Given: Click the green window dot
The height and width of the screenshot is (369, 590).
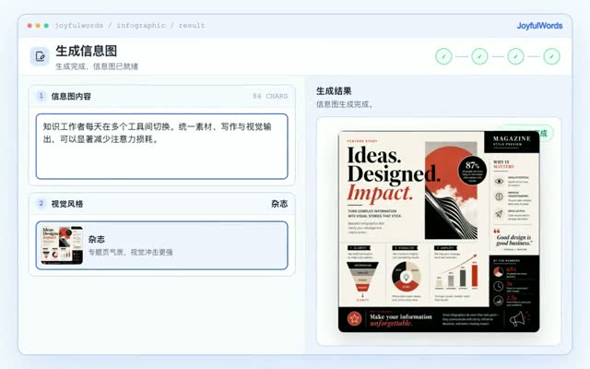Looking at the screenshot, I should (x=46, y=26).
